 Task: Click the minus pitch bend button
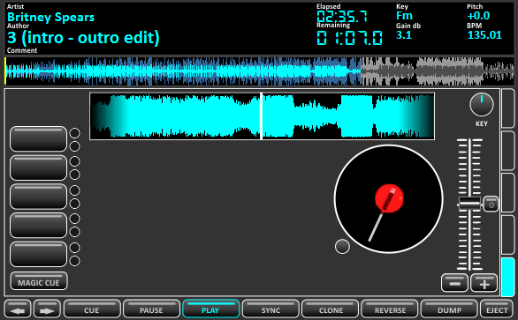[454, 283]
